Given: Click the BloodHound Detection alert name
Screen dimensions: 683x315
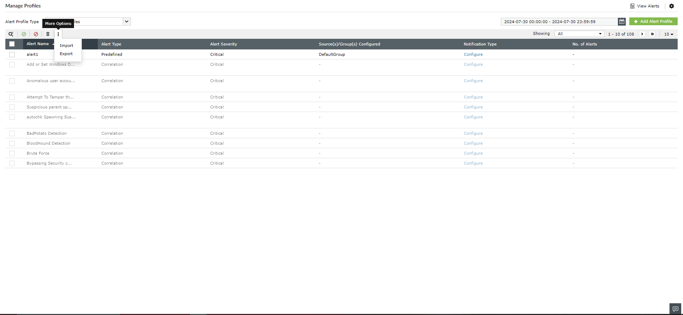Looking at the screenshot, I should click(48, 143).
